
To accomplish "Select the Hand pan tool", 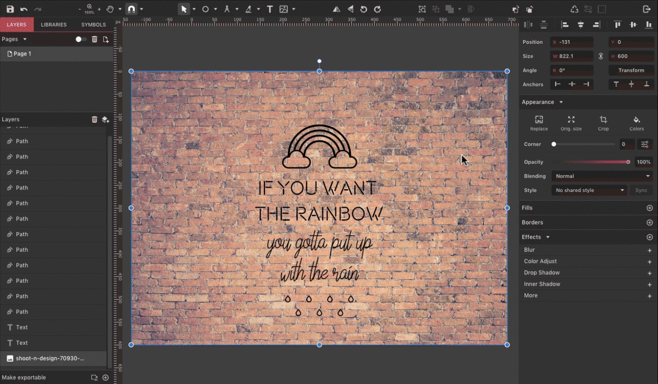I will pyautogui.click(x=111, y=8).
